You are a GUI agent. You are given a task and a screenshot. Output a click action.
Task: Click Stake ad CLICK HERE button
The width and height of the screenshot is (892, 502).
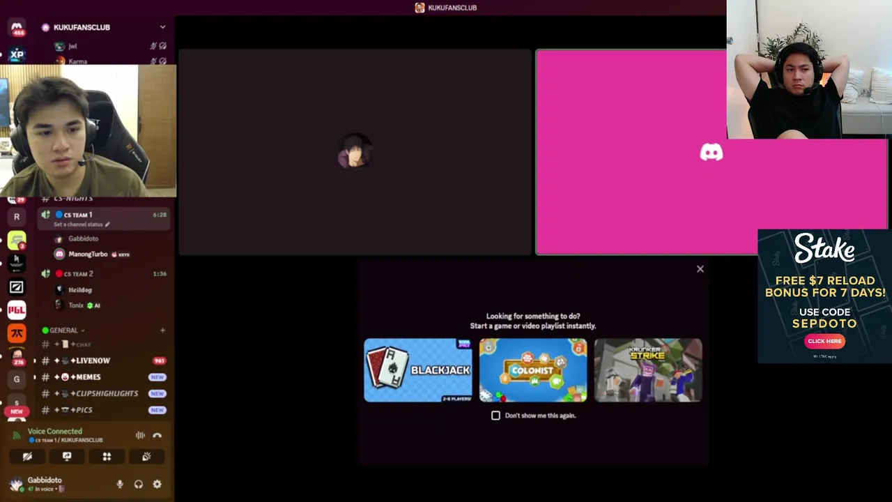[824, 341]
